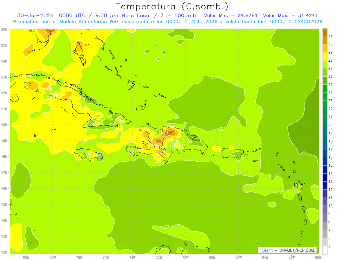Click the lime swatch between 27 and 28
338x261 pixels.
[325, 64]
